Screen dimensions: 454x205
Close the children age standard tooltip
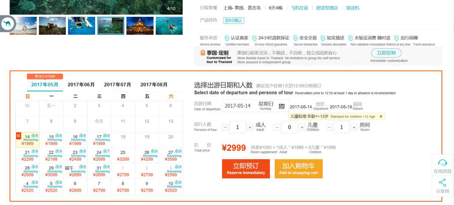pyautogui.click(x=381, y=116)
